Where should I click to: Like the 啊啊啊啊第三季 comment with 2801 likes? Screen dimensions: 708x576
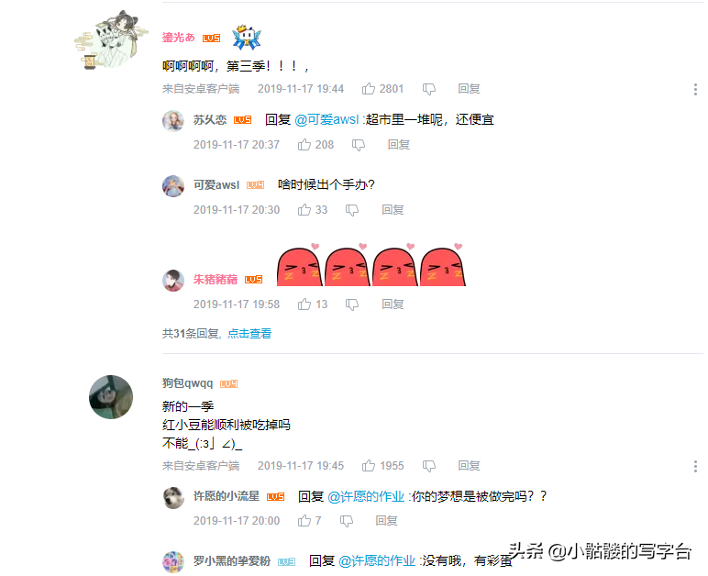click(x=369, y=88)
